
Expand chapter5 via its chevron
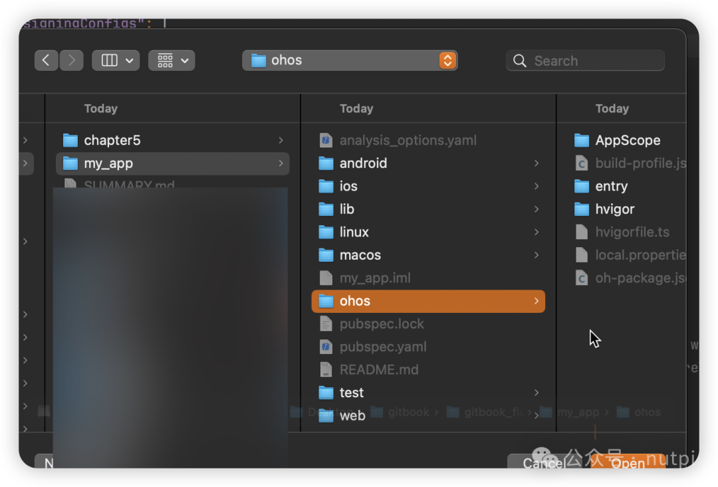281,140
